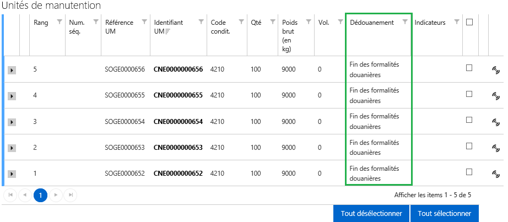Expand row with Rang 1

[12, 174]
